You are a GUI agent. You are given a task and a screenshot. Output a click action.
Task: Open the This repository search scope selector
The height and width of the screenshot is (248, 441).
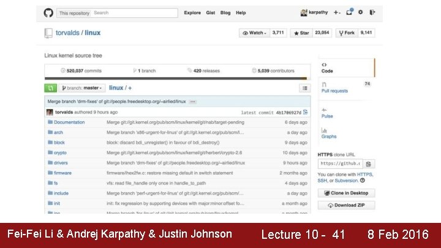click(x=74, y=13)
